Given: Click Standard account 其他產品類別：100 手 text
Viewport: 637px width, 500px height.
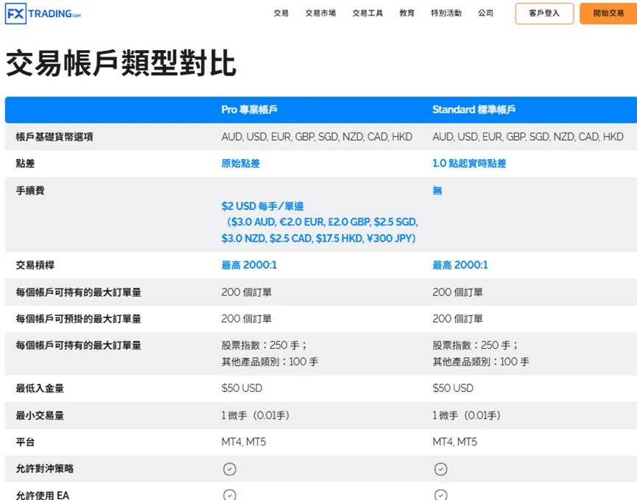Looking at the screenshot, I should click(x=481, y=362).
